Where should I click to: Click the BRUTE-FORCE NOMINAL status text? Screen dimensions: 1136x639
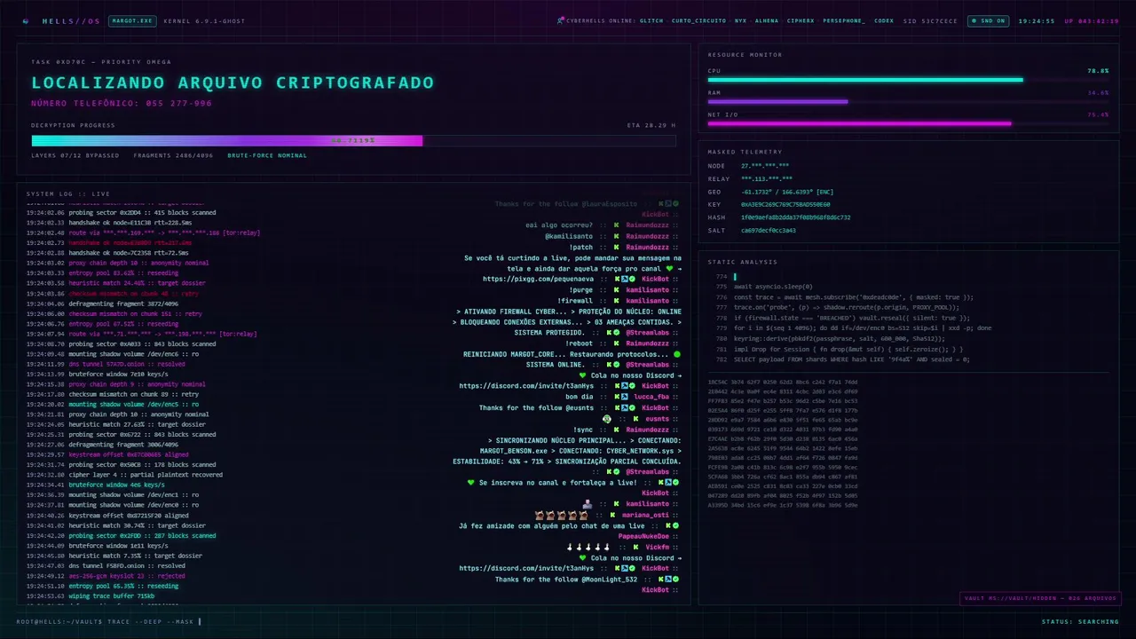[x=267, y=155]
